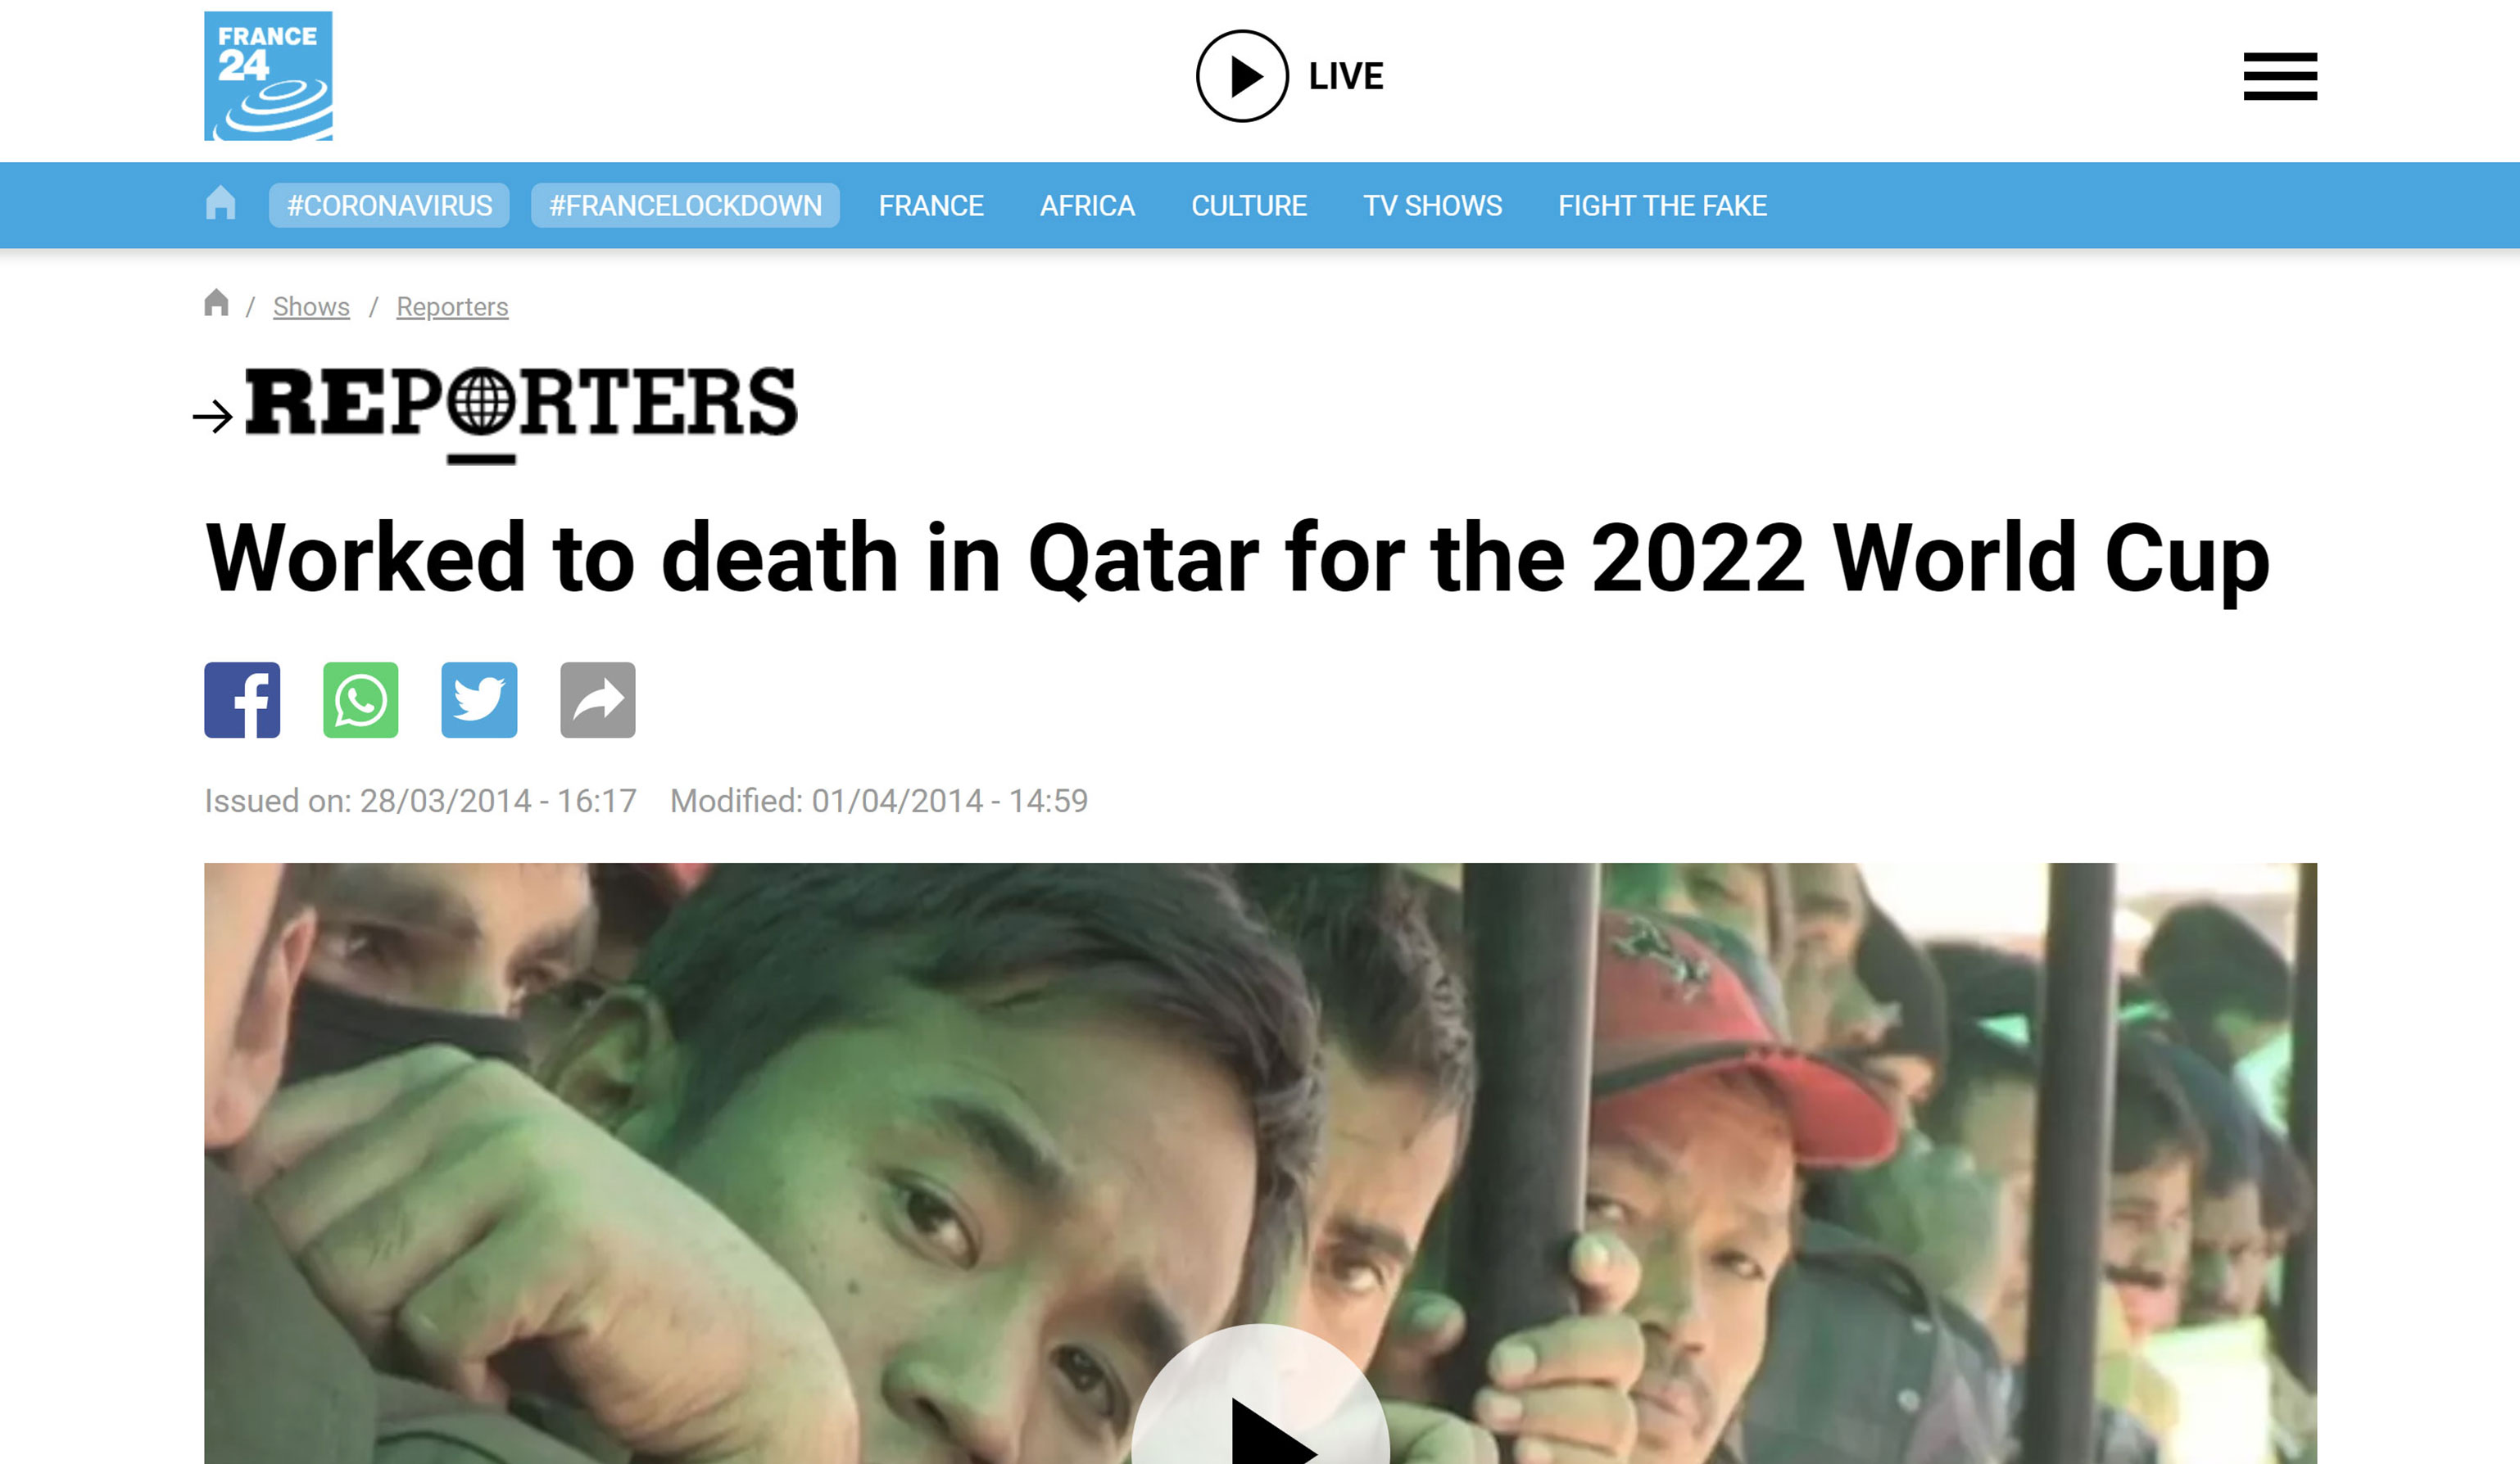This screenshot has height=1464, width=2520.
Task: Share the article on Twitter
Action: (479, 699)
